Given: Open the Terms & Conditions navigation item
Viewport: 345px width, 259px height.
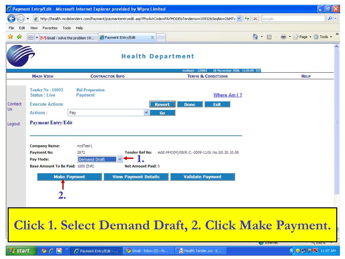Looking at the screenshot, I should (x=207, y=76).
